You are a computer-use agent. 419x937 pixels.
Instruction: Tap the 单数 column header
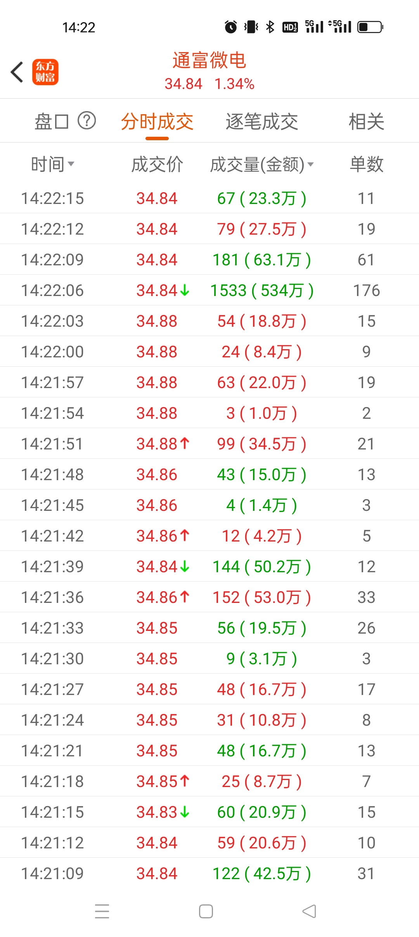click(367, 164)
